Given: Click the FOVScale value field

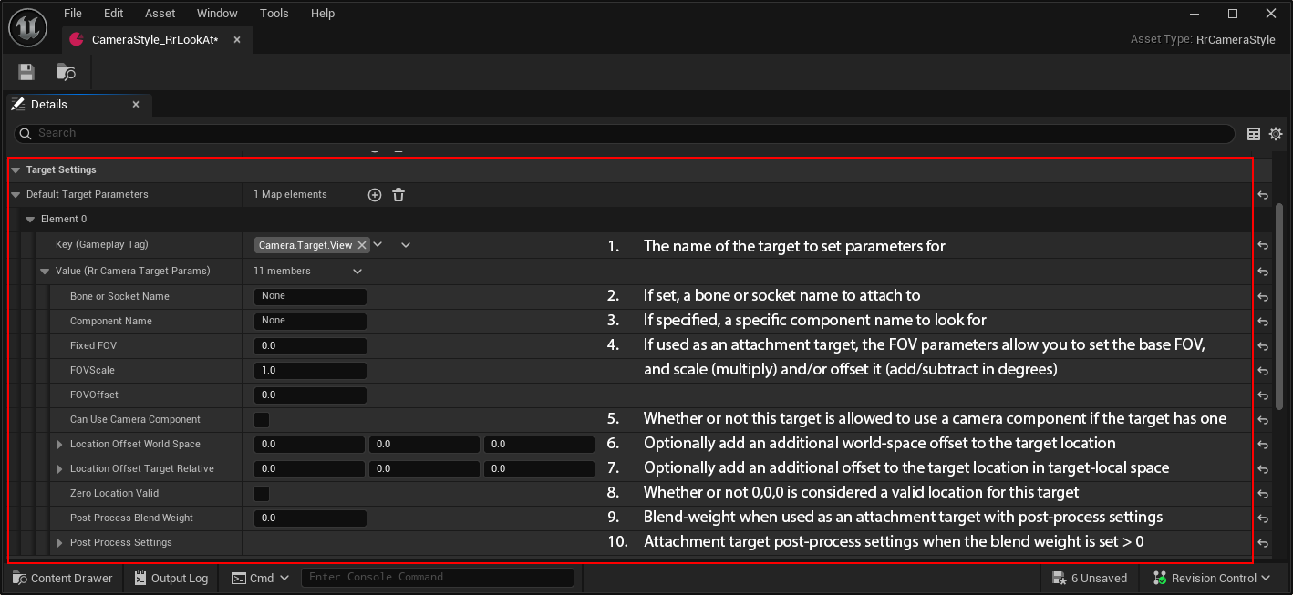Looking at the screenshot, I should coord(310,371).
